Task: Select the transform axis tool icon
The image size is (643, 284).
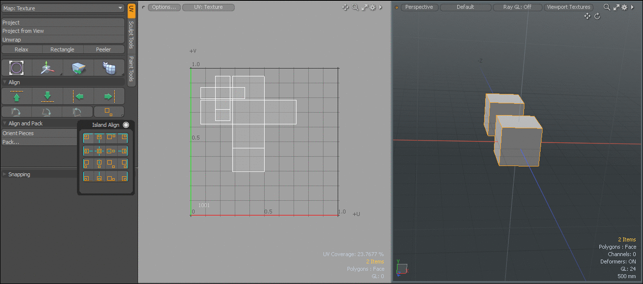Action: tap(48, 68)
